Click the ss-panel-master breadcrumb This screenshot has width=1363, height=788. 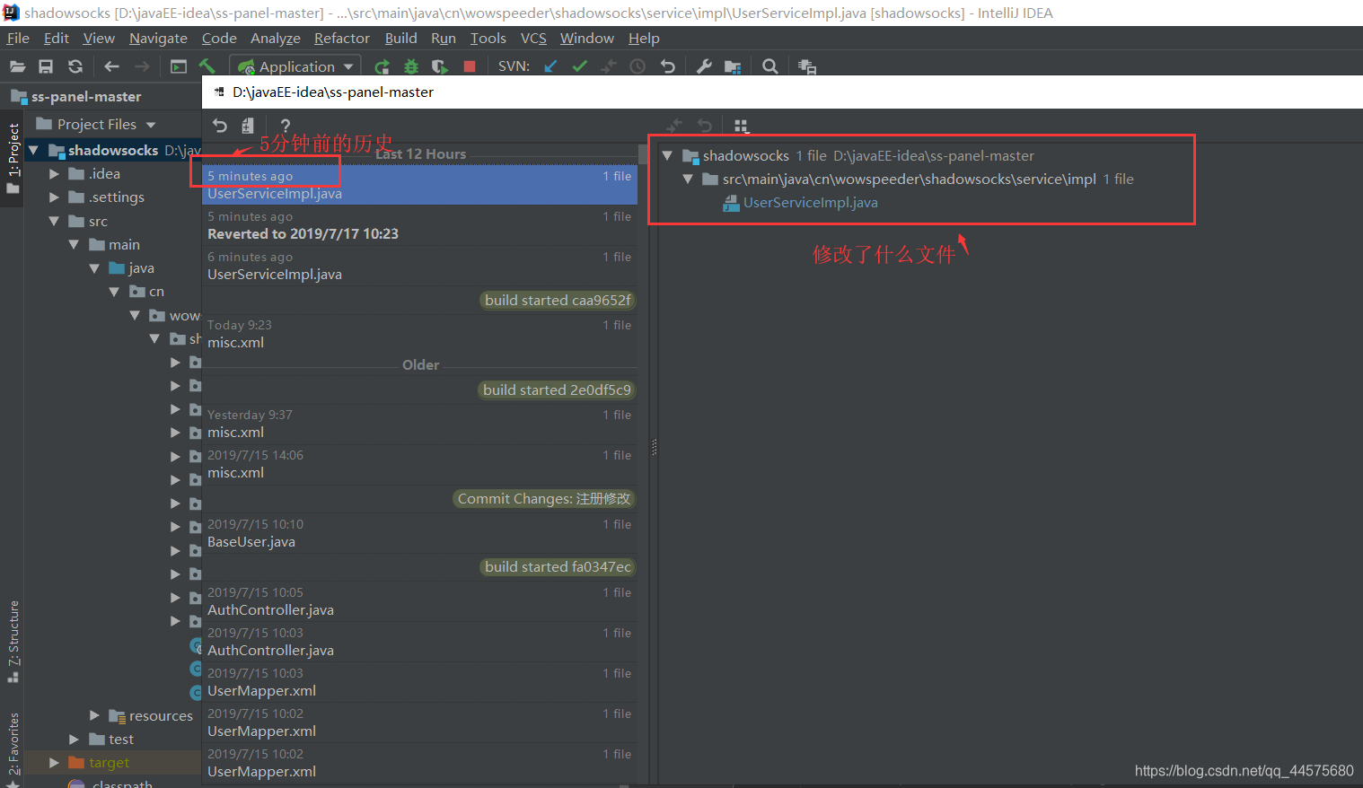coord(77,96)
